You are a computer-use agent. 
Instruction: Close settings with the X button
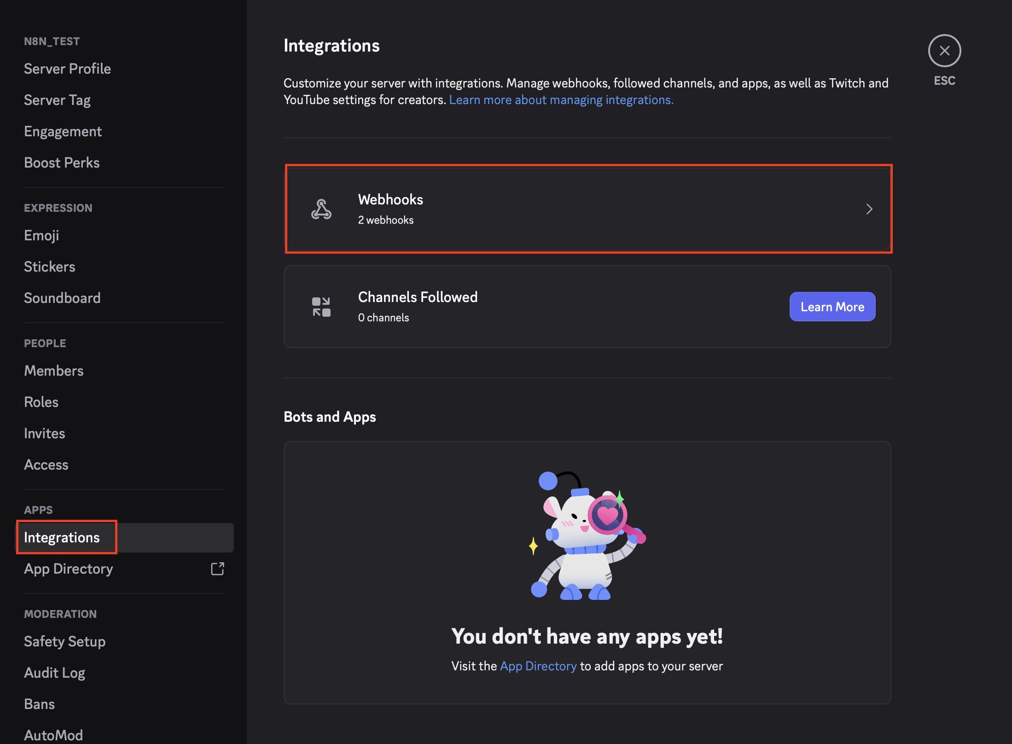pos(944,51)
